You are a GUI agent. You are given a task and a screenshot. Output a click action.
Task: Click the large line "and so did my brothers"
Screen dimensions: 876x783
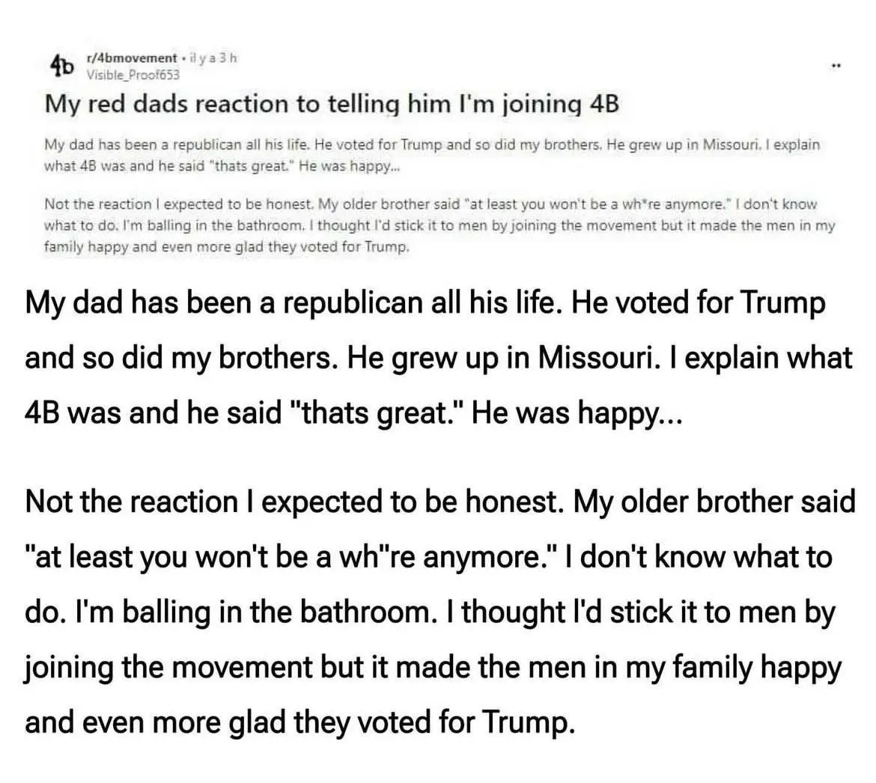pos(438,358)
